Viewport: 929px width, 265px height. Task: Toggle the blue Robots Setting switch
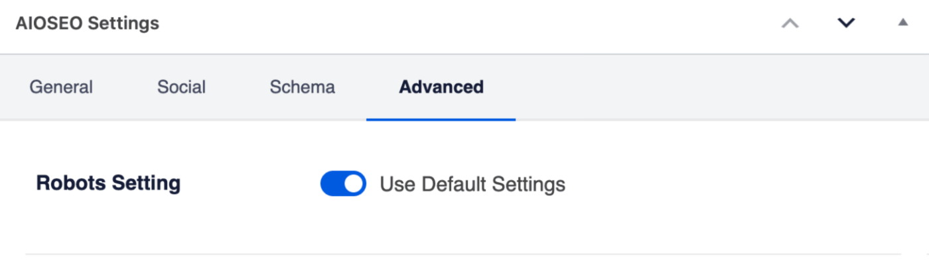[x=343, y=184]
